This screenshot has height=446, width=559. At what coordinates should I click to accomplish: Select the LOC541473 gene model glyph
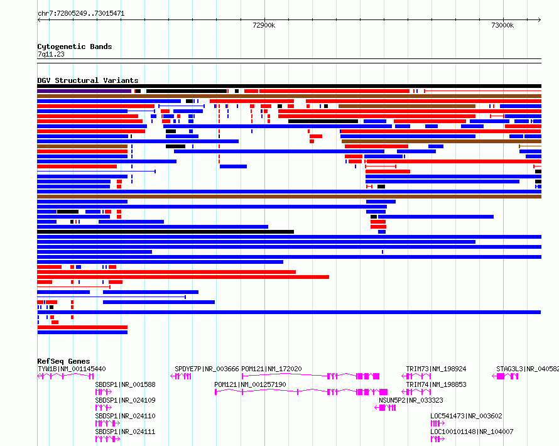coord(437,423)
